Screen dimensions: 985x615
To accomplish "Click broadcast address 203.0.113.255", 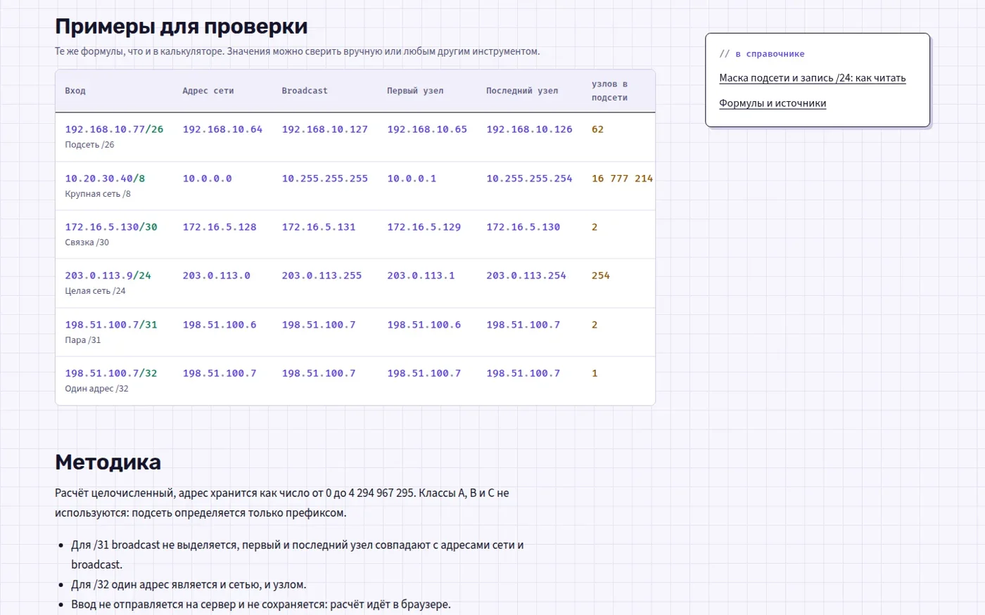I will (322, 276).
